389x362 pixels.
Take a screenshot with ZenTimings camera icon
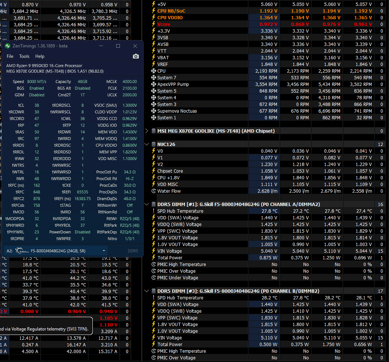click(x=136, y=56)
